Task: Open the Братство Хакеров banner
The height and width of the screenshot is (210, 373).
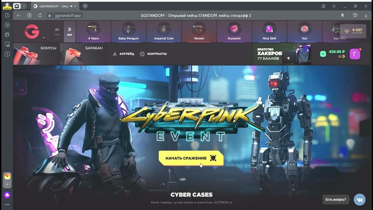Action: point(282,54)
